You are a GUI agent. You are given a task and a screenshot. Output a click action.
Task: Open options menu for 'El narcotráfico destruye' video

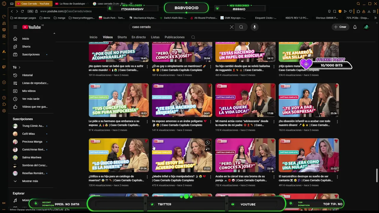pos(337,177)
